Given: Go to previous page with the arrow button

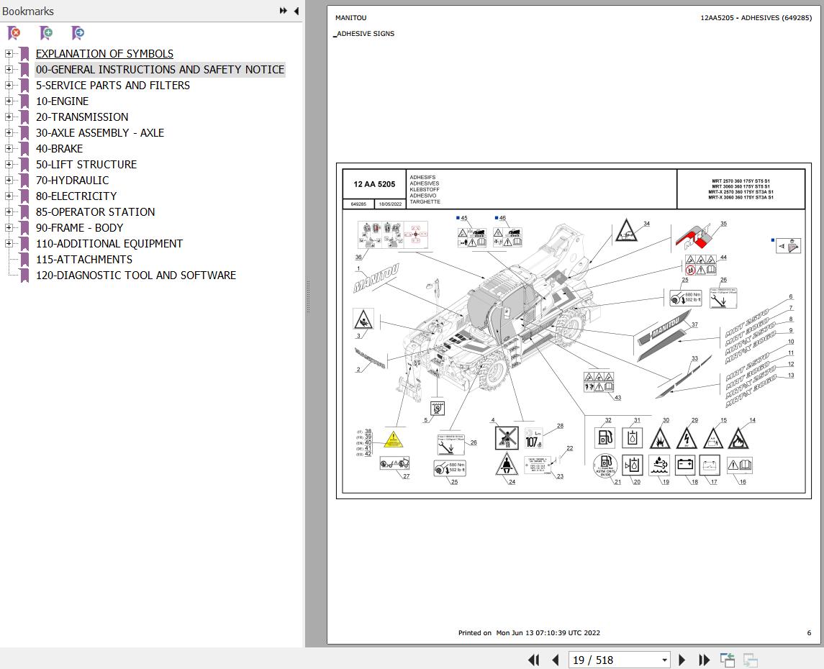Looking at the screenshot, I should pyautogui.click(x=555, y=660).
